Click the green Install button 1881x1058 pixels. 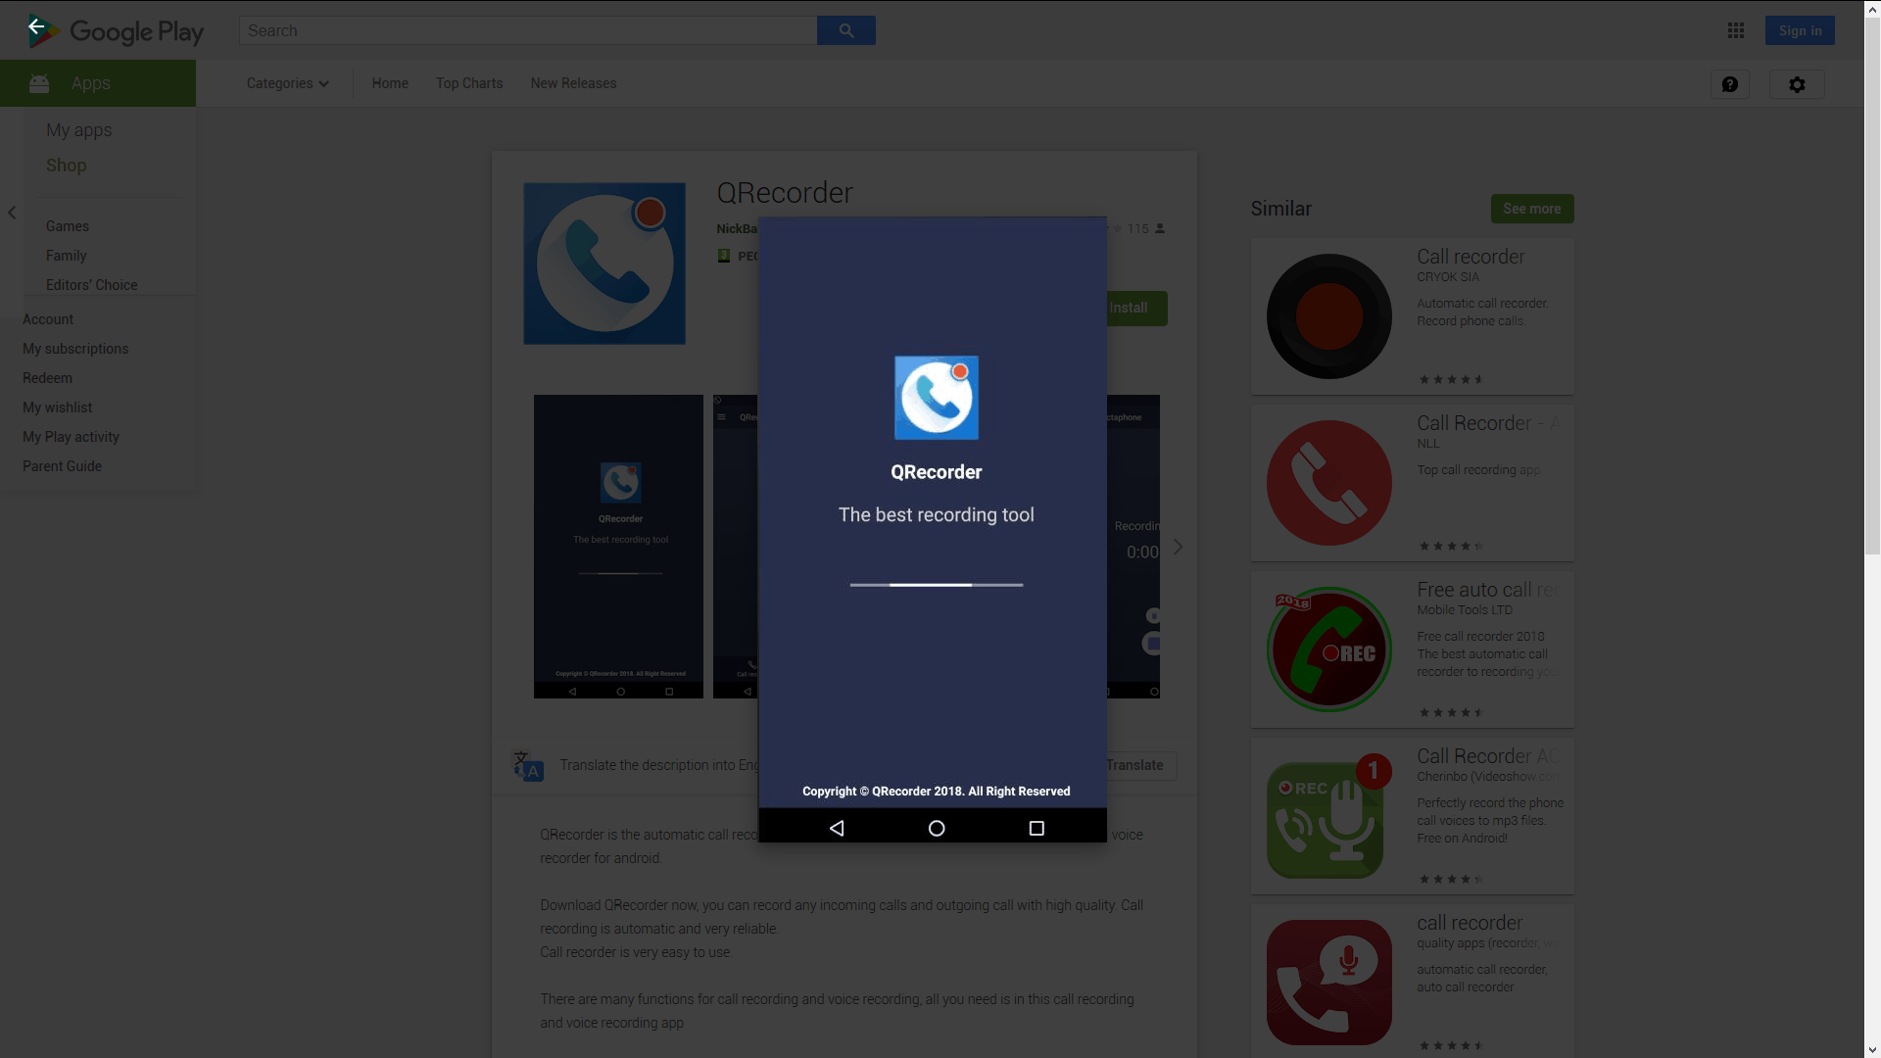(1136, 309)
